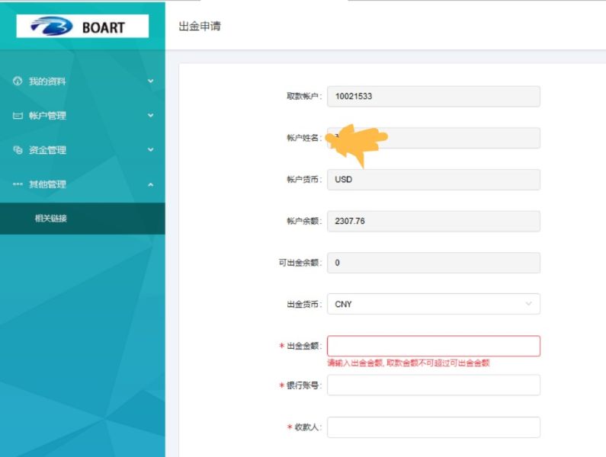This screenshot has height=457, width=606.
Task: Click the 出金金额 input field
Action: point(433,346)
